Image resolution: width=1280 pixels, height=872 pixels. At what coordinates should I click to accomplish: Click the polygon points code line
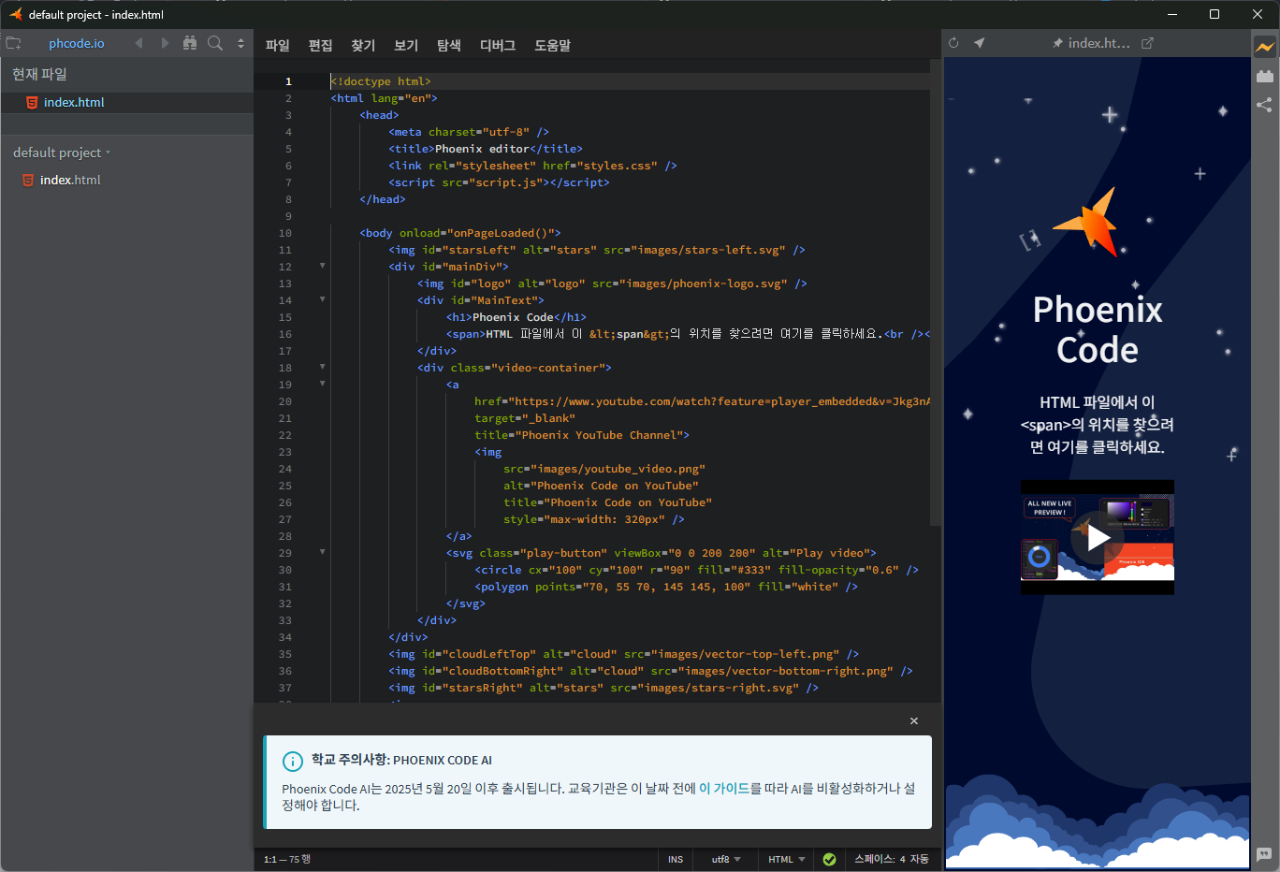point(666,587)
